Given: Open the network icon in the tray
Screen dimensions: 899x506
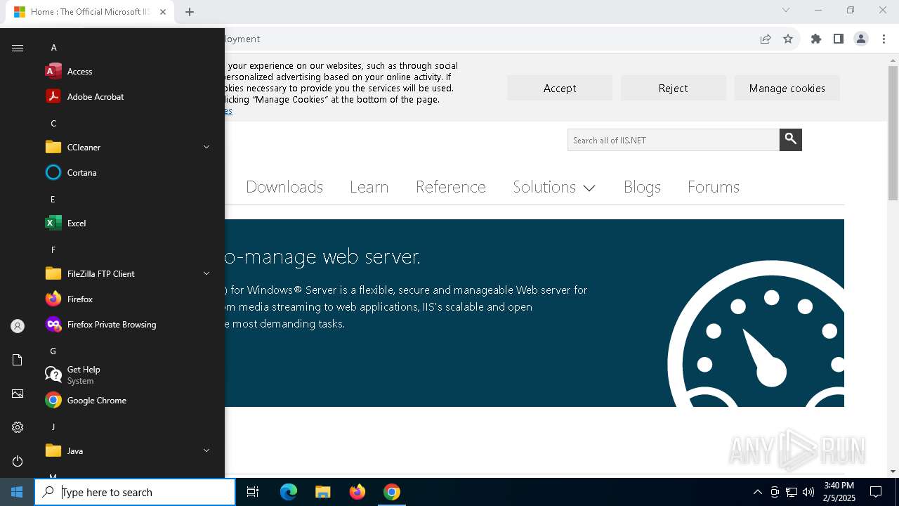Looking at the screenshot, I should 792,492.
